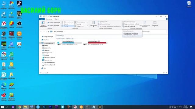This screenshot has width=195, height=109.
Task: Launch Photoshop from the taskbar
Action: [x=44, y=107]
